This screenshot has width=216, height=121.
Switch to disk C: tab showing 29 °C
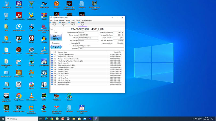click(54, 24)
